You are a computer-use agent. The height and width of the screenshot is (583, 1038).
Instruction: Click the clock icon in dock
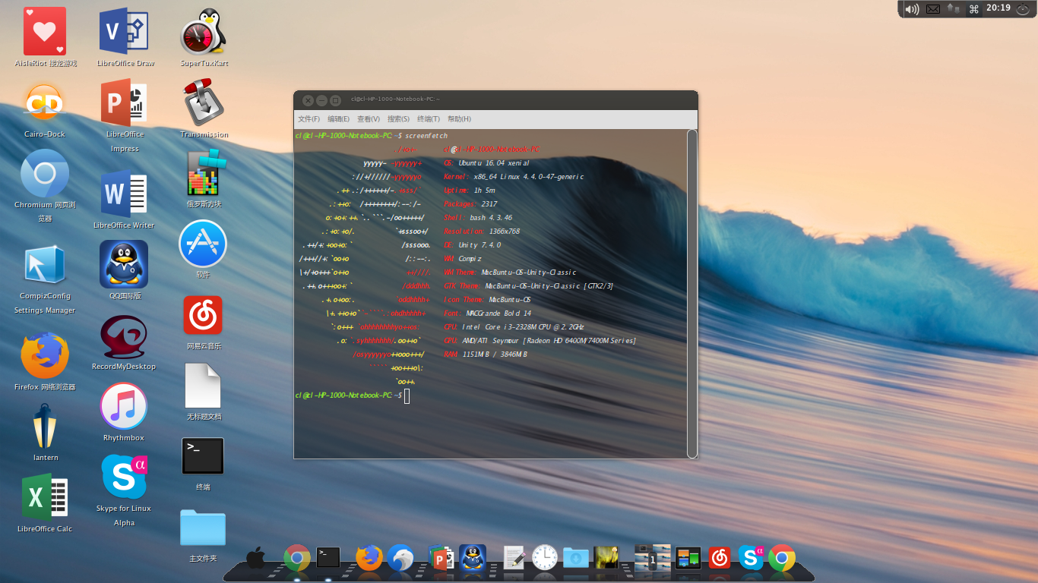tap(545, 558)
